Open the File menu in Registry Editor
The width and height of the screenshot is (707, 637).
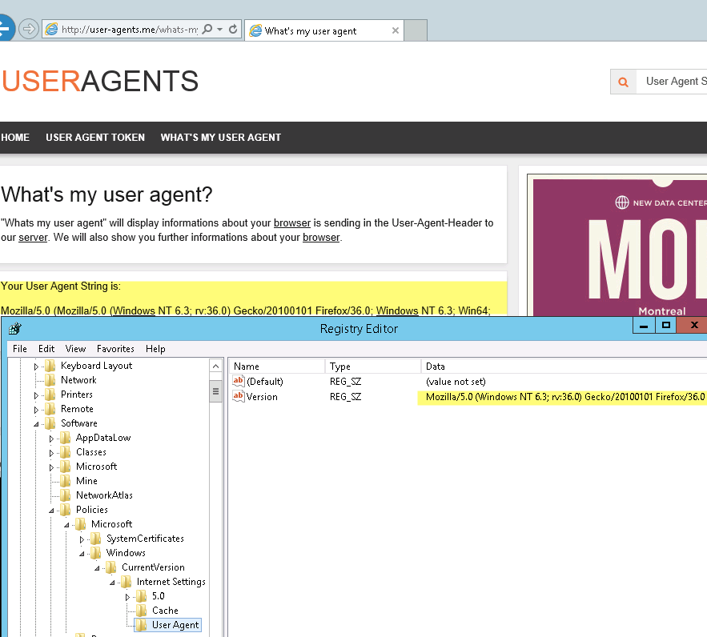coord(20,349)
